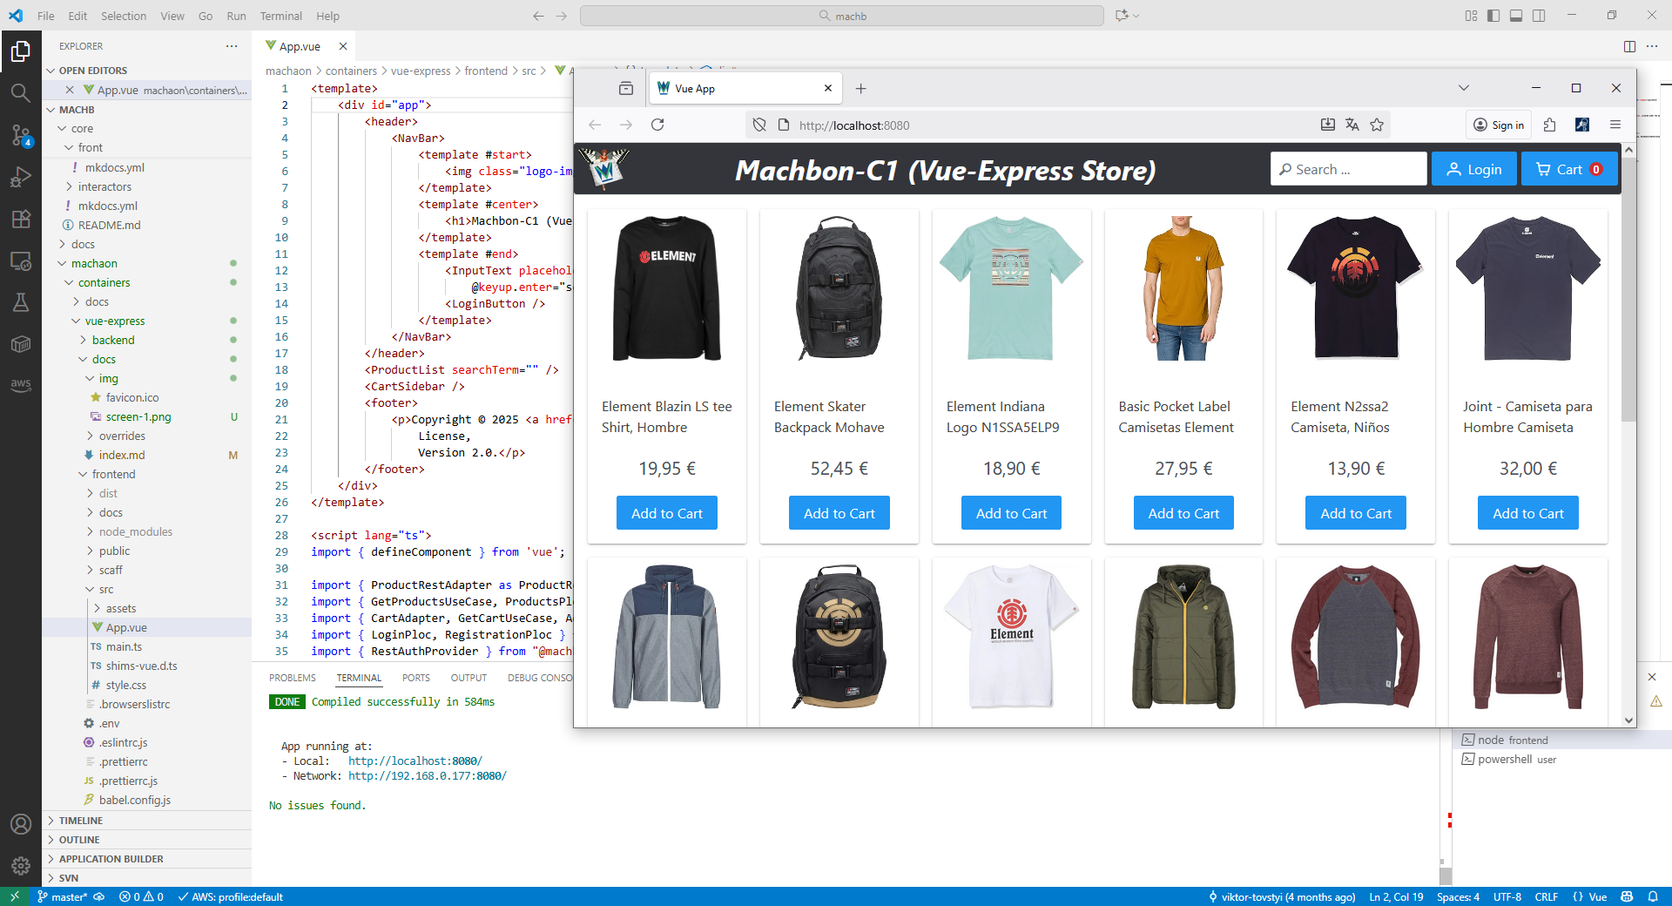The height and width of the screenshot is (906, 1672).
Task: Bookmark this page with the star icon
Action: (1377, 125)
